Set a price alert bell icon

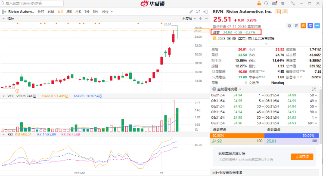tap(289, 26)
